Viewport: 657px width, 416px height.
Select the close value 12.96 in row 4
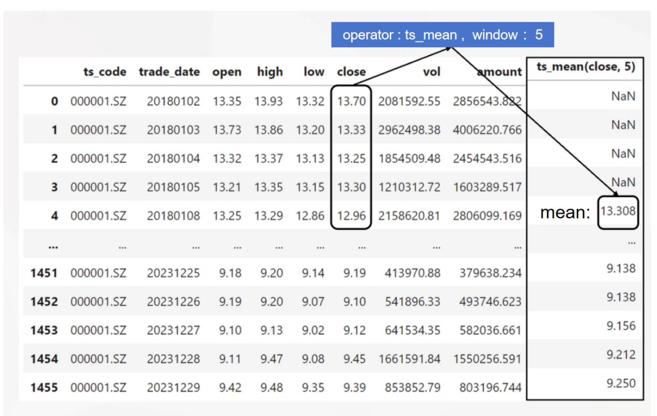click(351, 216)
